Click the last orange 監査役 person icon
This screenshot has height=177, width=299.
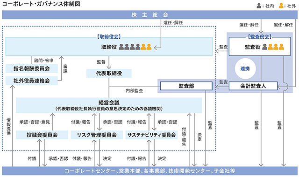[x=281, y=47]
